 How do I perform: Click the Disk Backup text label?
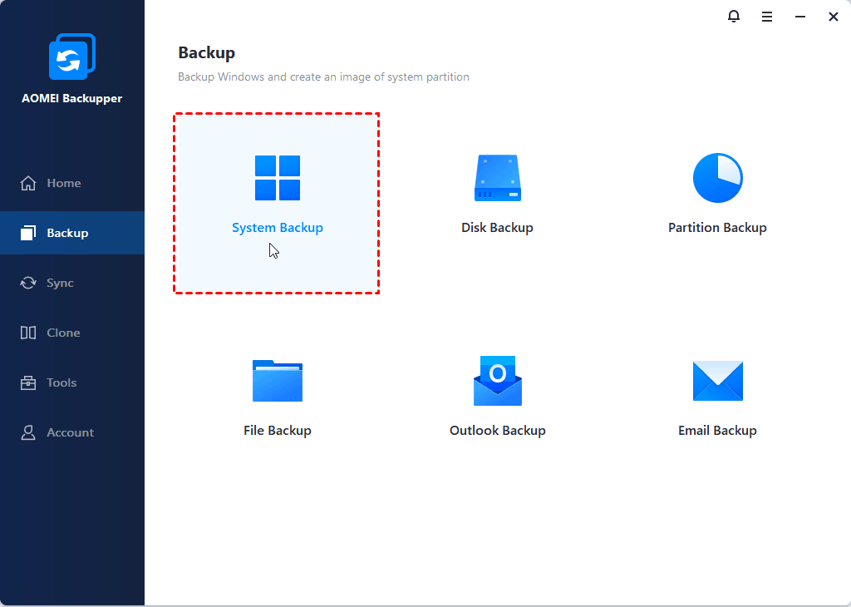[x=497, y=228]
